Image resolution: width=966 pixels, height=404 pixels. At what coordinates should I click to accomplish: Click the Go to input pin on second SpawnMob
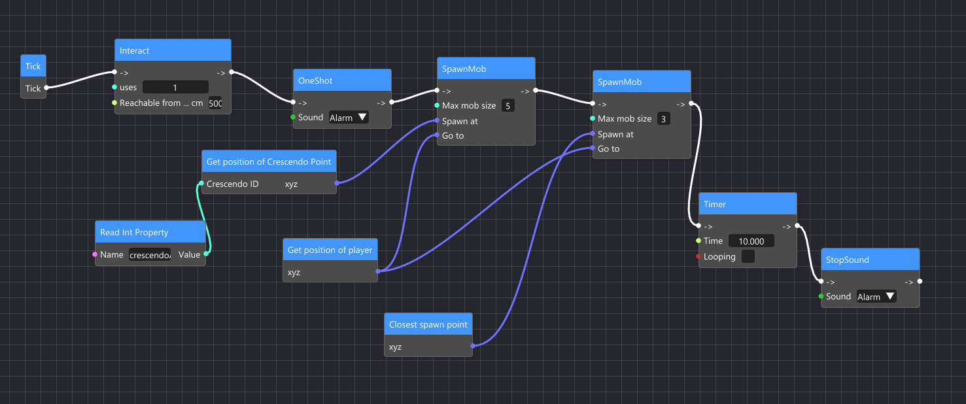point(592,148)
